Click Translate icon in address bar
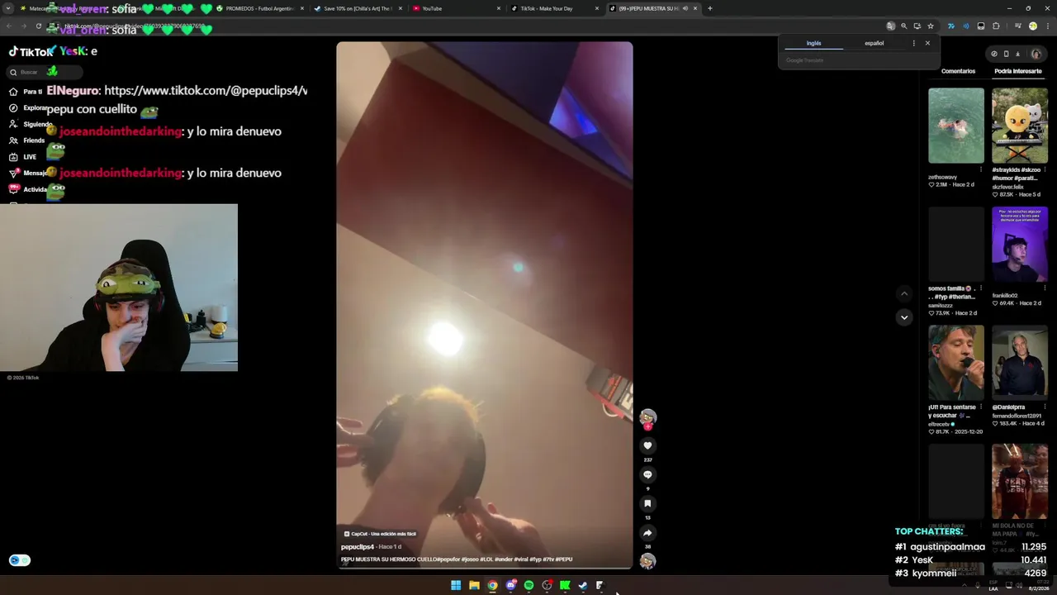 click(x=890, y=26)
